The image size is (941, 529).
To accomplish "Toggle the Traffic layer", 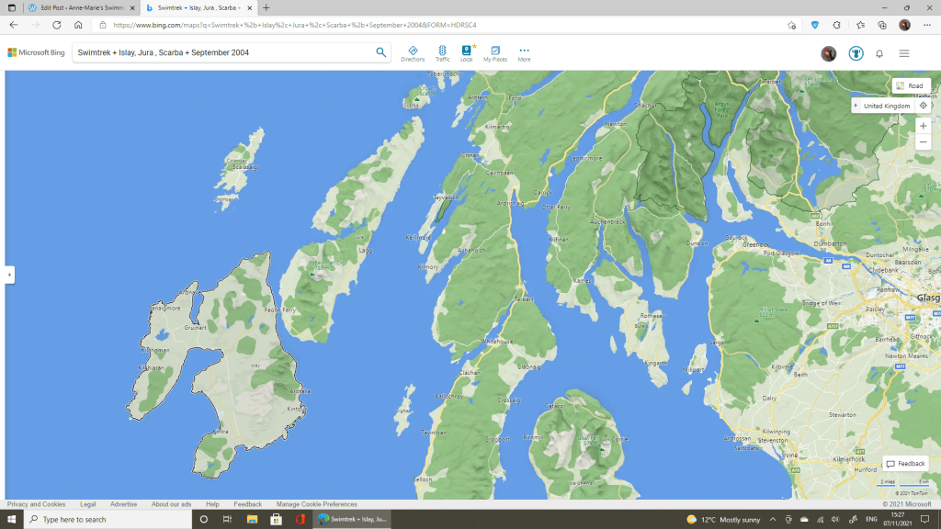I will [x=442, y=52].
